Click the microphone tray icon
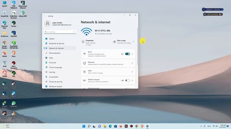The height and width of the screenshot is (129, 231). [x=205, y=126]
